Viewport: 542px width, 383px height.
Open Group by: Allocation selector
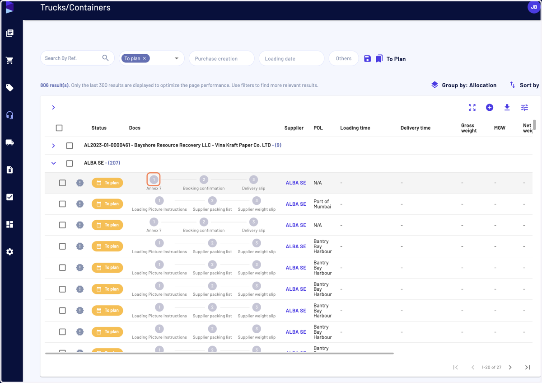click(x=464, y=85)
